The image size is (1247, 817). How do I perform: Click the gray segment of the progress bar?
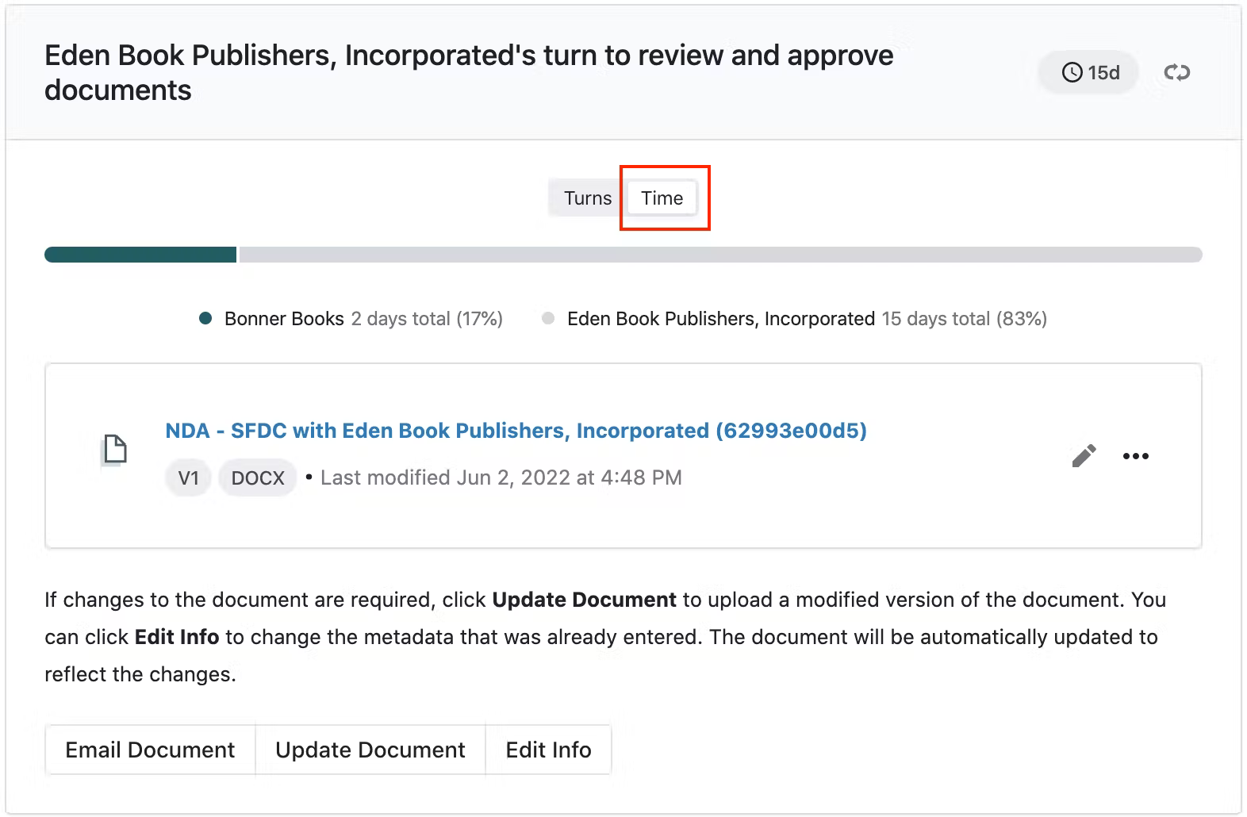[719, 255]
